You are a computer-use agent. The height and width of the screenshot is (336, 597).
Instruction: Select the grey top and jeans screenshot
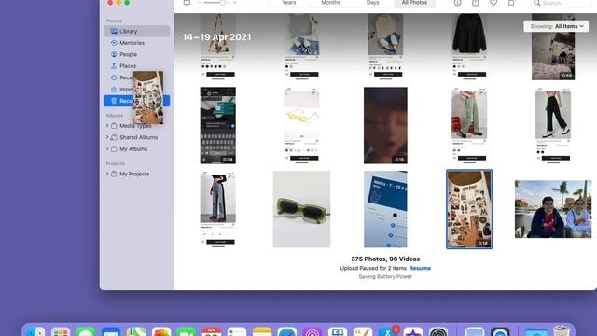tap(301, 47)
